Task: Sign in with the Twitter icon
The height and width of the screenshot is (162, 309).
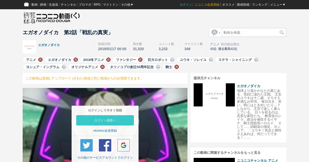Action: coord(87,145)
